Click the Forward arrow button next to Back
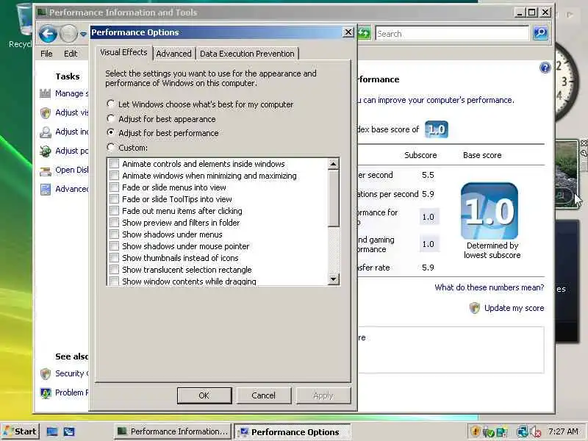Screen dimensions: 588x441 click(x=68, y=34)
